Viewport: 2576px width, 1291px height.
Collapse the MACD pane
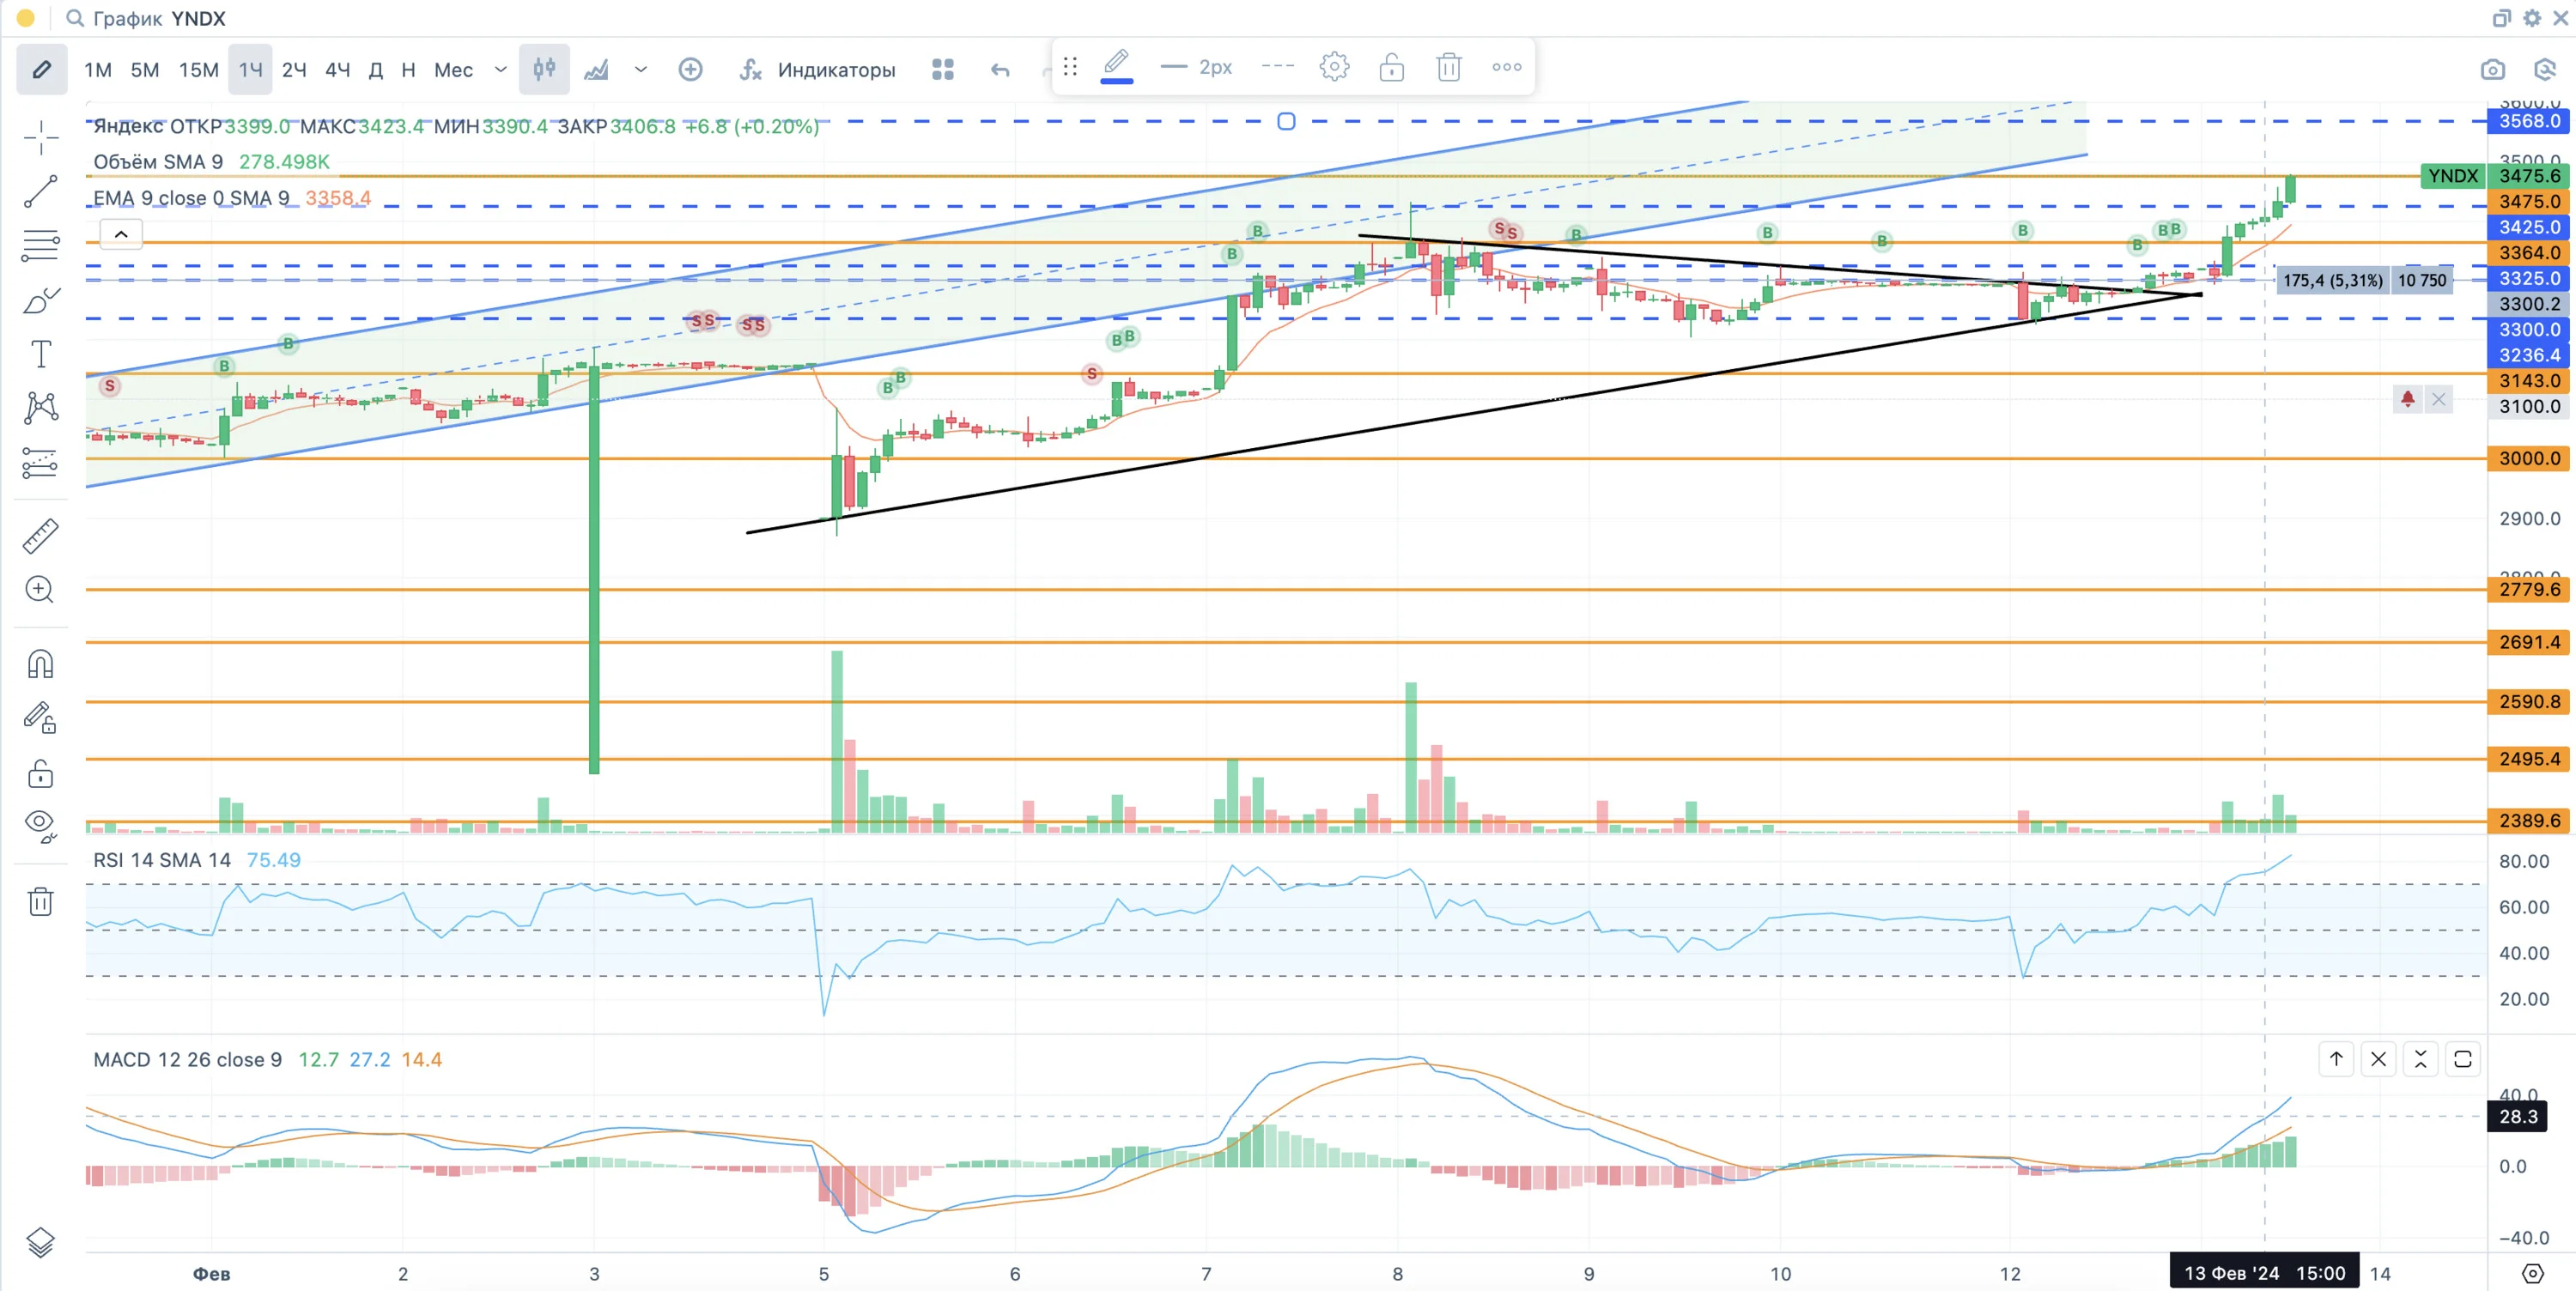[2420, 1059]
